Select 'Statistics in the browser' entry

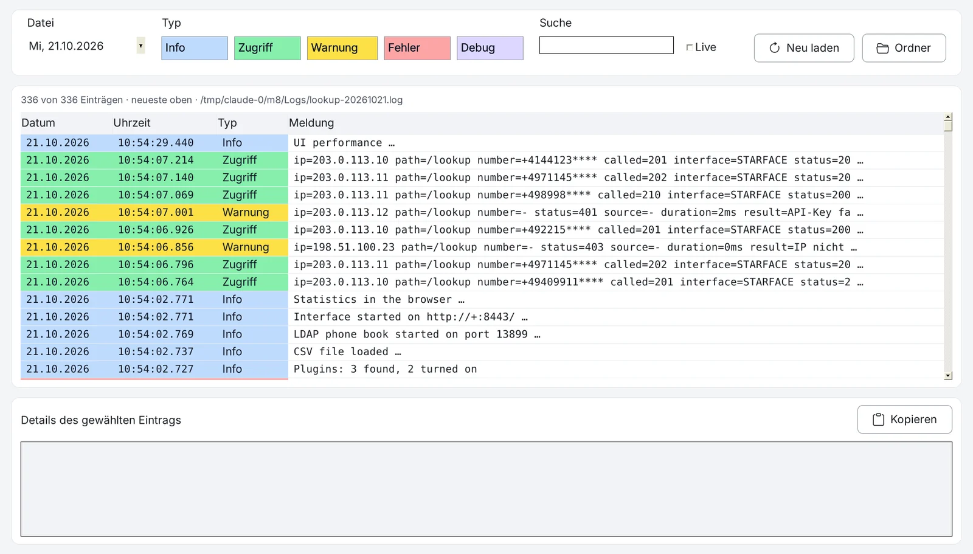(482, 300)
